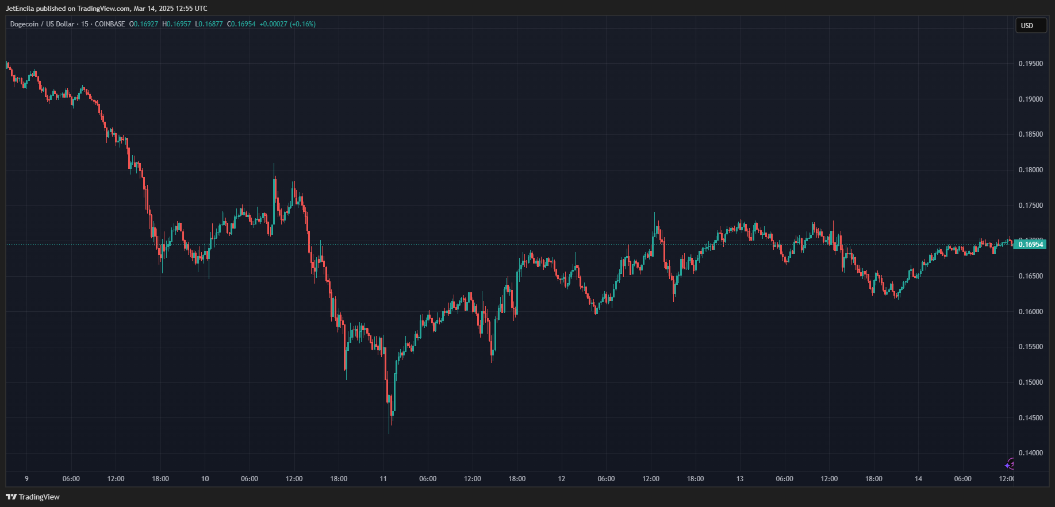Click the current price label 0.16954
This screenshot has width=1055, height=507.
[x=1030, y=245]
